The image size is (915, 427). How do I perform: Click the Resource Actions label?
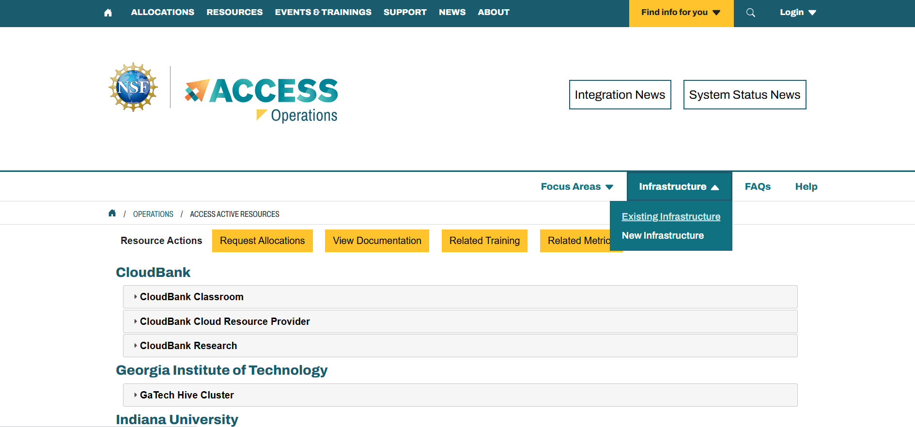tap(161, 241)
